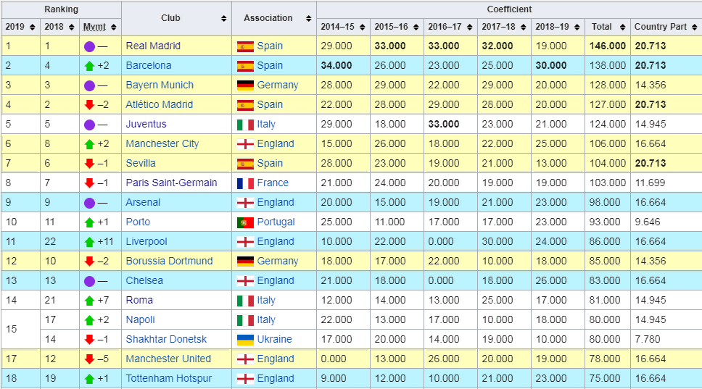Select Shakhtar Donetsk country part 7.780
Screen dimensions: 702x389
click(x=648, y=339)
